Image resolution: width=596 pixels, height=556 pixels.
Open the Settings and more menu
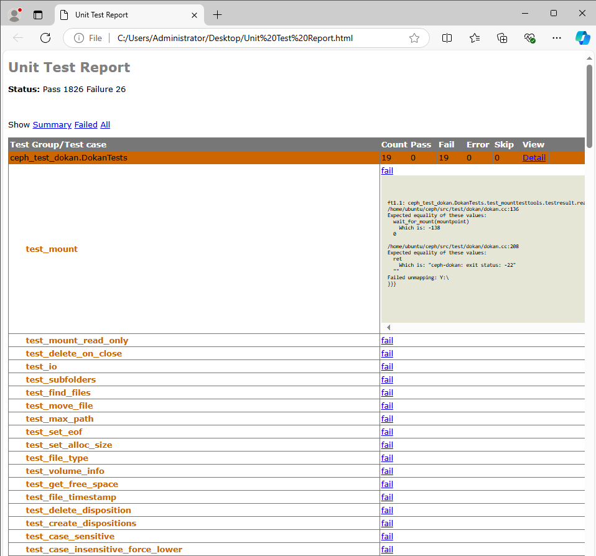(556, 38)
